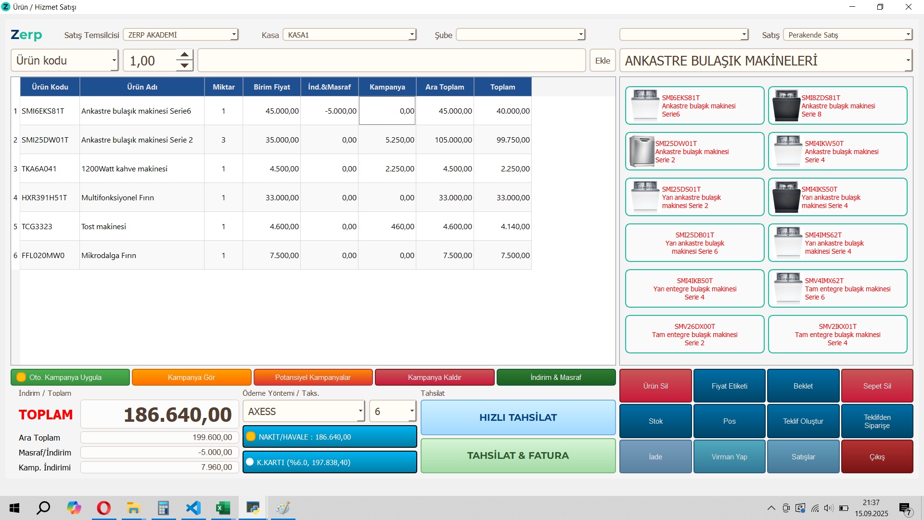Click the red Ürün Sil button

coord(655,386)
